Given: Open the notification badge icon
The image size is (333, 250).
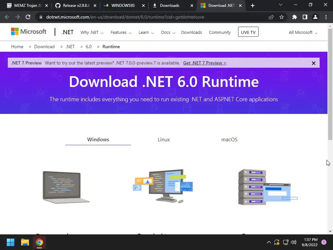Looking at the screenshot, I should coord(324,242).
